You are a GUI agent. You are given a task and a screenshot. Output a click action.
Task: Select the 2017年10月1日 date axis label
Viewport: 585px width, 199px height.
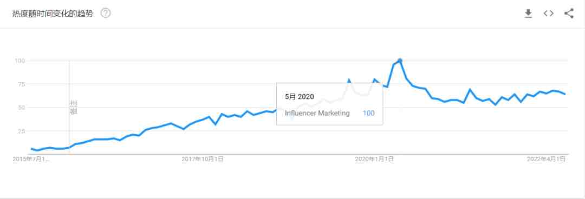coord(203,159)
